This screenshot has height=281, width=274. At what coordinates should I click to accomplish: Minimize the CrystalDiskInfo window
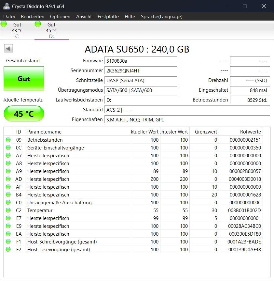pos(226,6)
